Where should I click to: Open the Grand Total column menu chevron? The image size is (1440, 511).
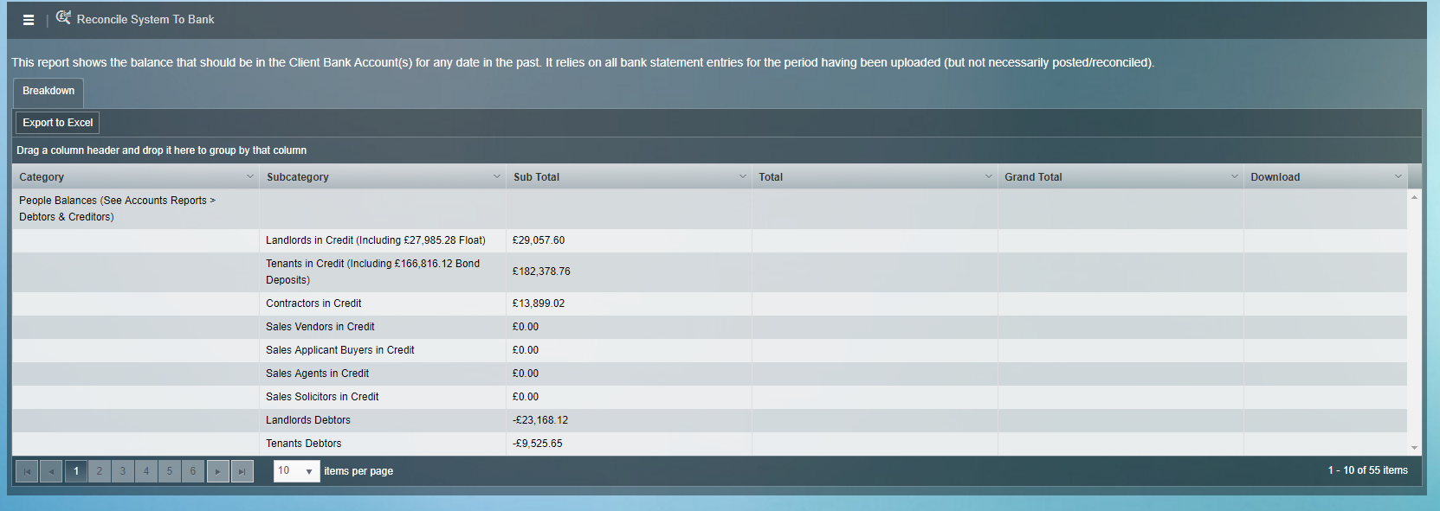[x=1234, y=176]
